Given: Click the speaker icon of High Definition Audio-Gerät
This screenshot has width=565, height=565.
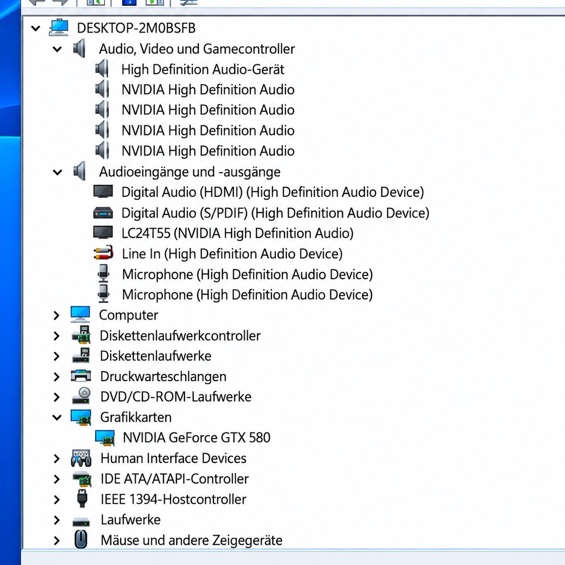Looking at the screenshot, I should point(102,69).
